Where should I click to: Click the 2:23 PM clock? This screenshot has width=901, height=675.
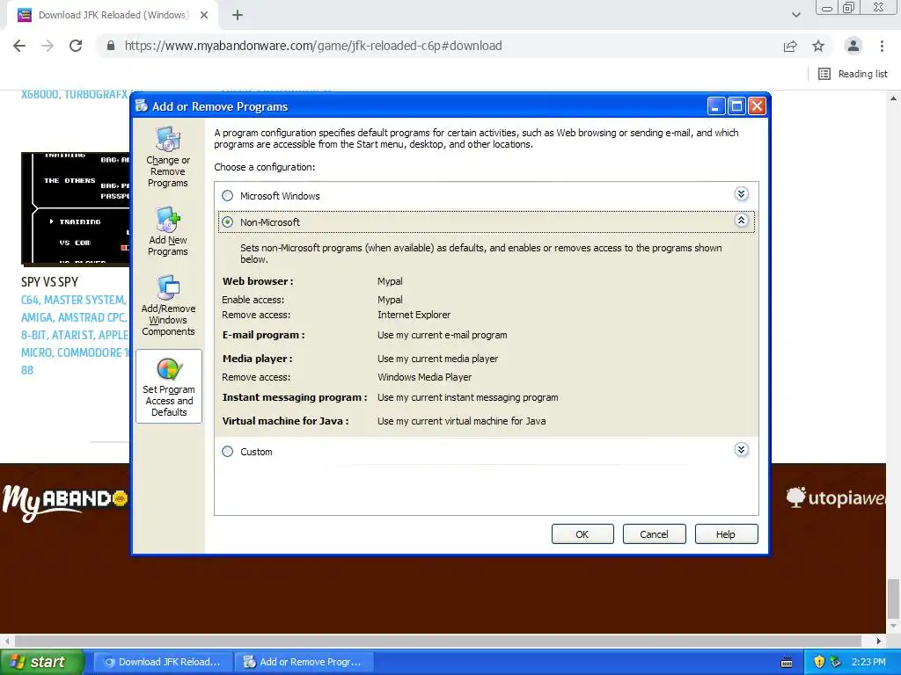point(868,662)
